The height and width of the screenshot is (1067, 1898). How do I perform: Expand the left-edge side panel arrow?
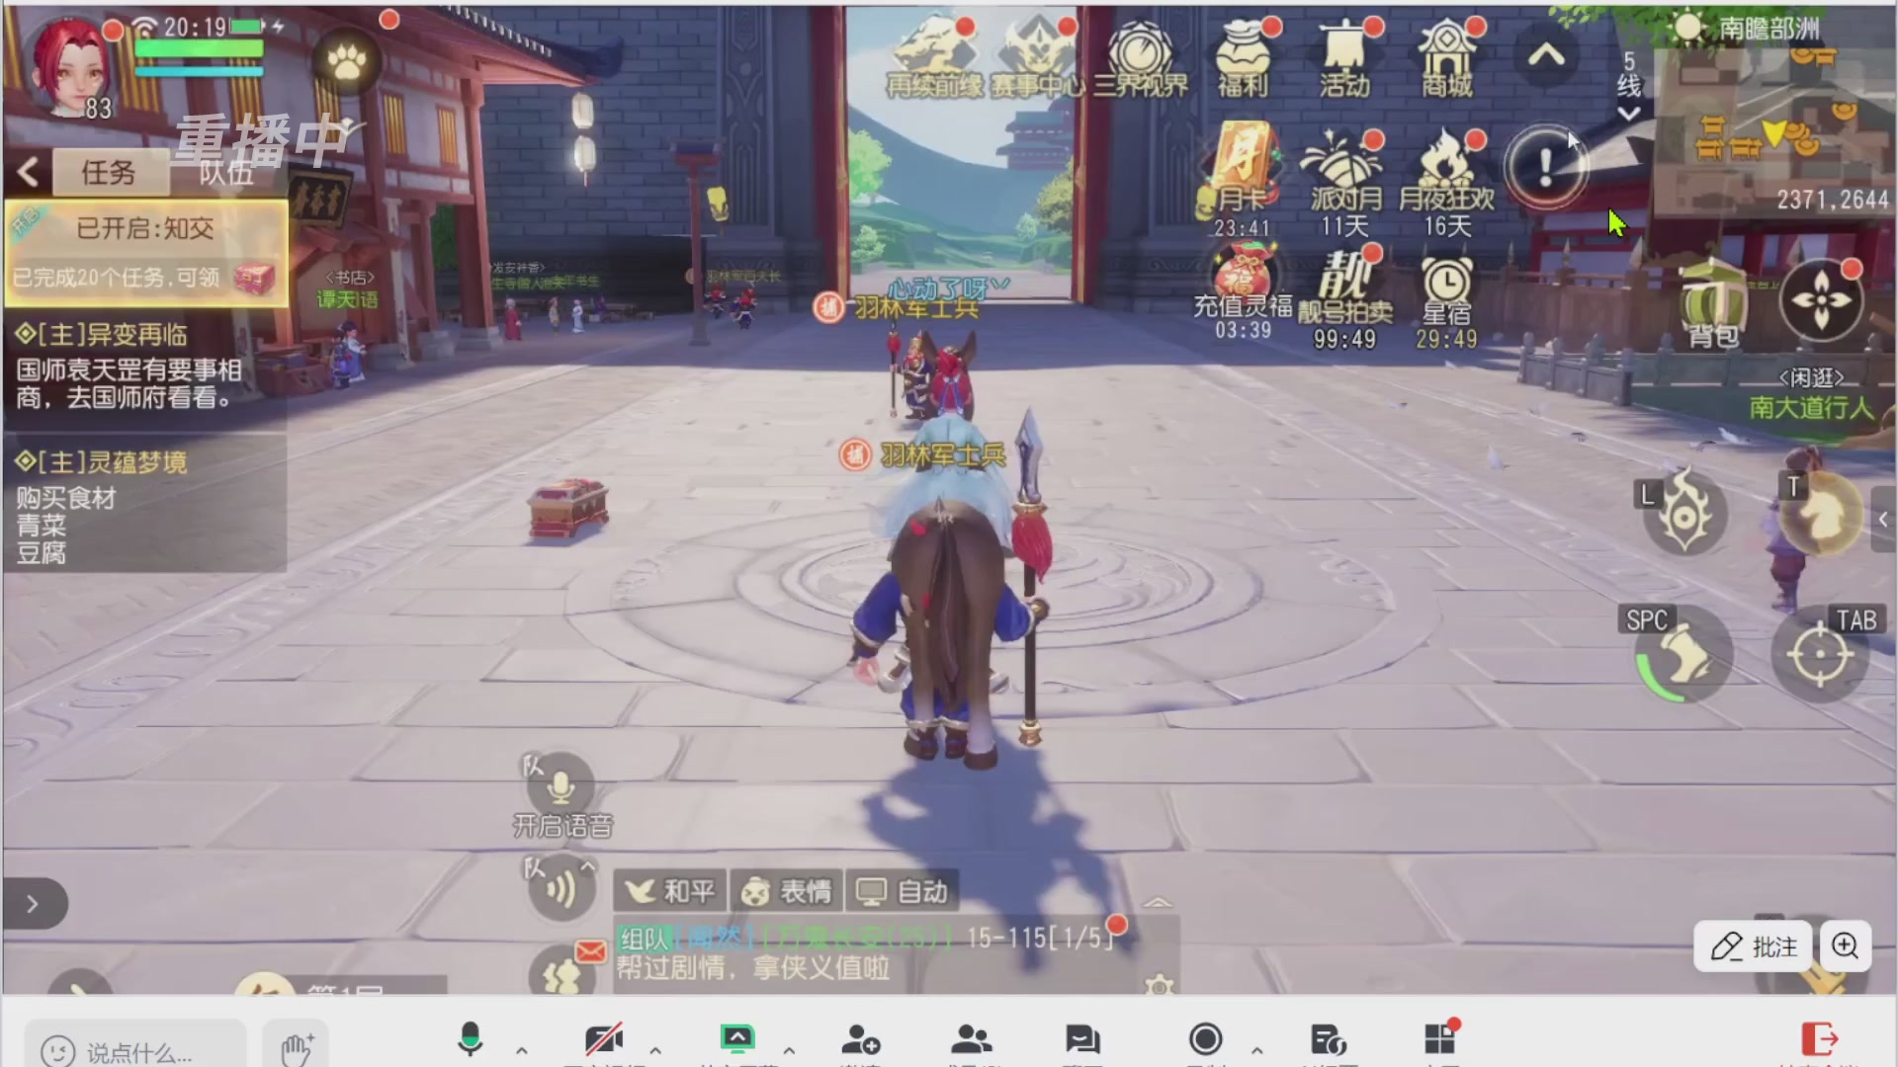33,904
